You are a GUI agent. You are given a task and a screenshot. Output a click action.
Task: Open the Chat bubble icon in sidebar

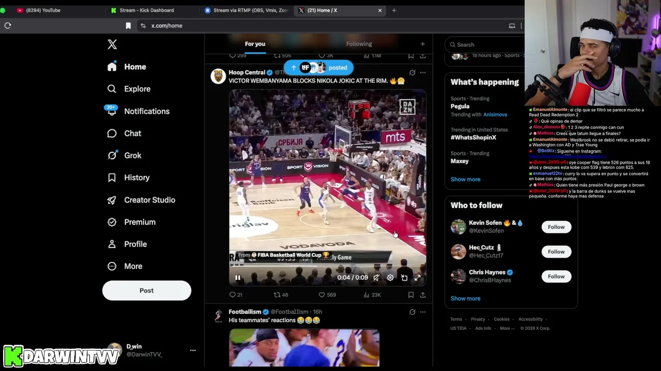pyautogui.click(x=112, y=133)
